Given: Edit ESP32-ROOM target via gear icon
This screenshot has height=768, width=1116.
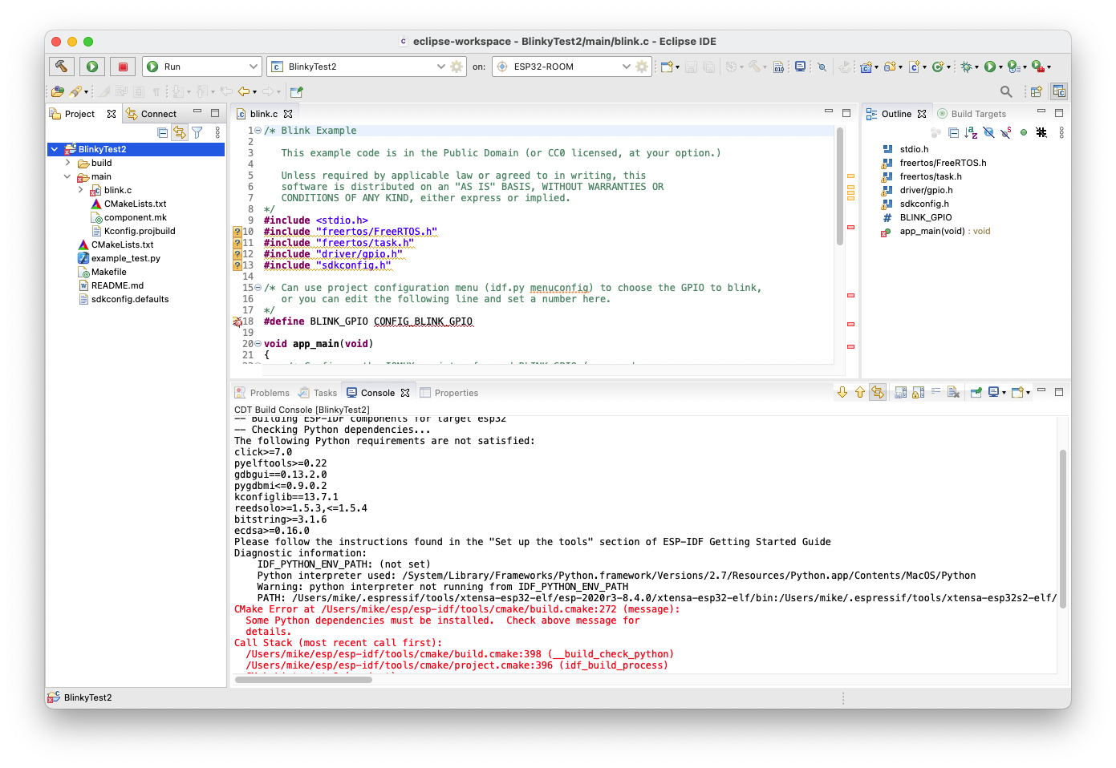Looking at the screenshot, I should click(x=642, y=67).
